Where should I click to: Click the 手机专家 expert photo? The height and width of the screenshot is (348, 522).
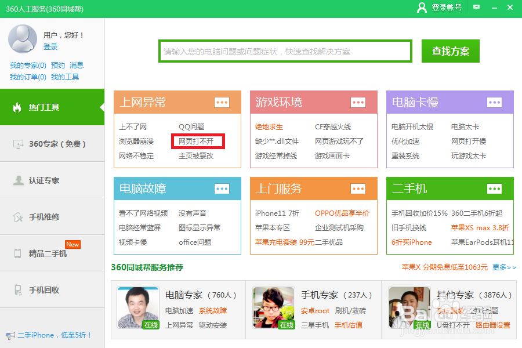point(274,308)
